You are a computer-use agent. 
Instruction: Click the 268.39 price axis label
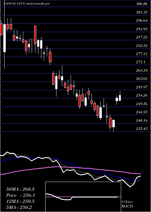point(142,71)
